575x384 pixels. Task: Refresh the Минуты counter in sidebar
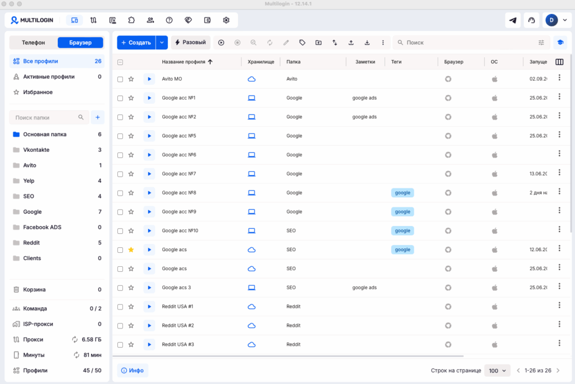(x=76, y=355)
